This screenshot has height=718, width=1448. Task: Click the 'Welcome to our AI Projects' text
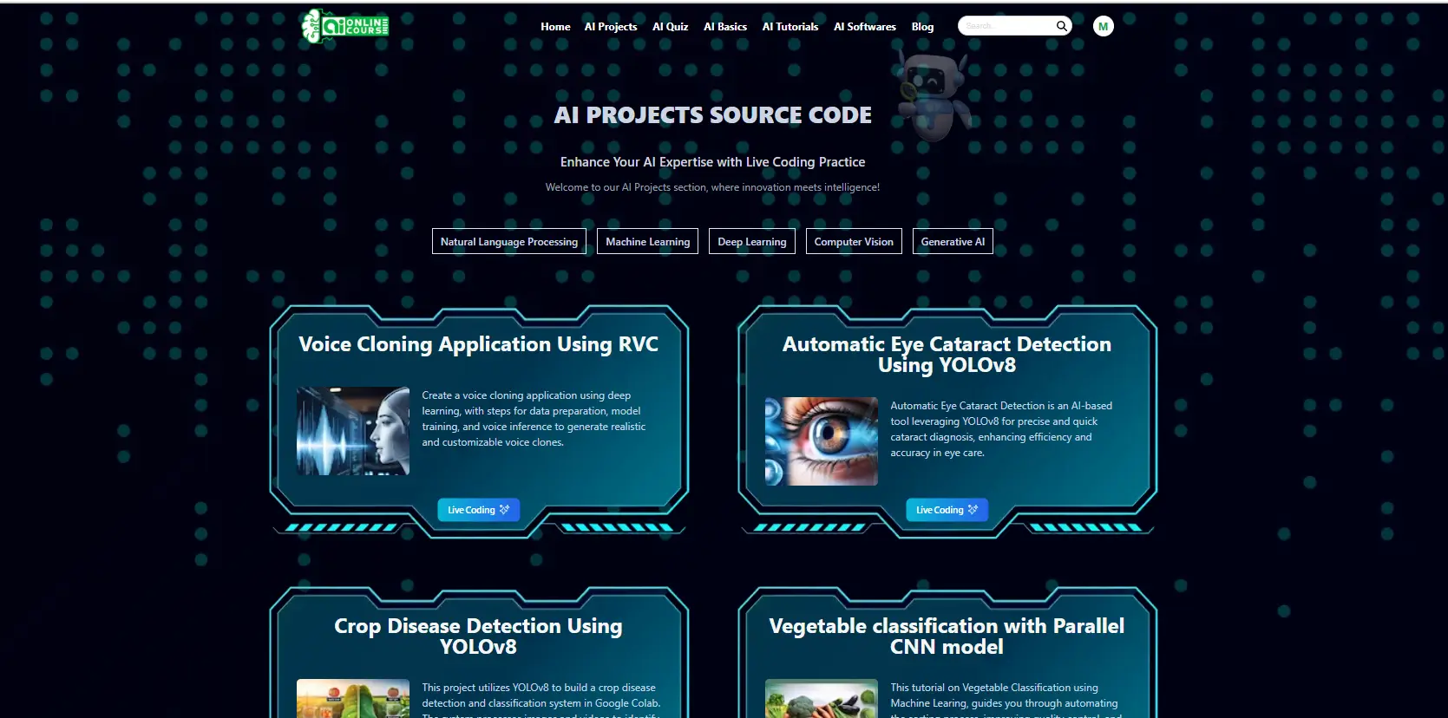click(x=712, y=187)
